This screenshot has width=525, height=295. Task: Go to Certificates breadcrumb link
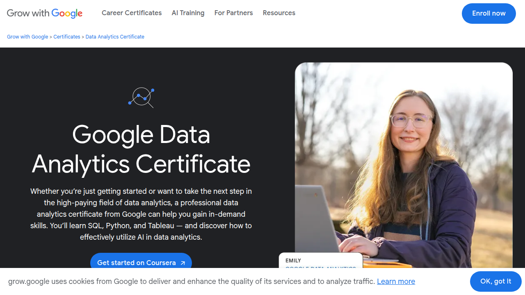(67, 37)
